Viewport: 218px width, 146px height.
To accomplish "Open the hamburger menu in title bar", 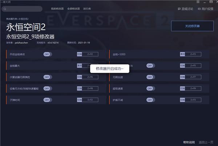I will 198,2.
